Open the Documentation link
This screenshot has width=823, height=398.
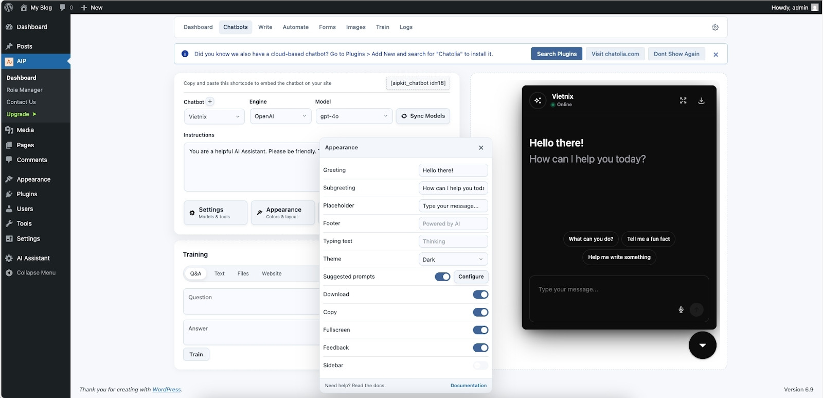click(x=468, y=386)
